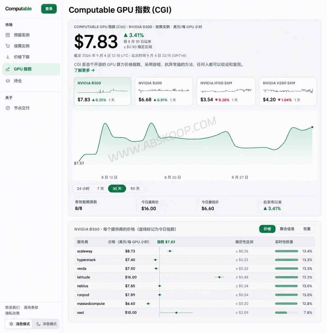Viewport: 327px width, 333px height.
Task: Click the 持仓 layers icon
Action: pos(8,81)
